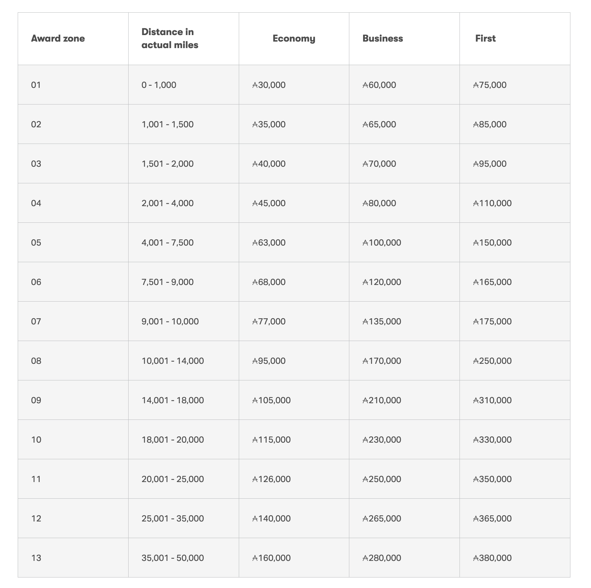Select the miles symbol before 30,000
This screenshot has width=591, height=588.
pos(255,85)
